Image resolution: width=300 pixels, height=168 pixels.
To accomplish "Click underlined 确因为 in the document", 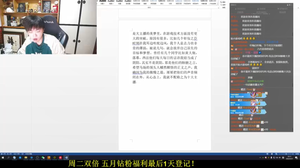I will 138,72.
